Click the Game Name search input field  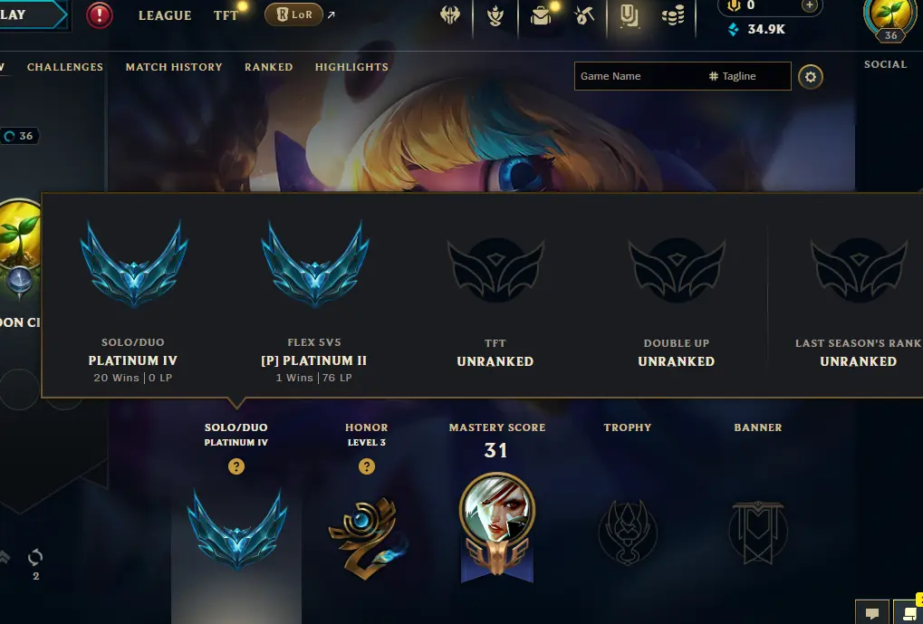(x=682, y=76)
